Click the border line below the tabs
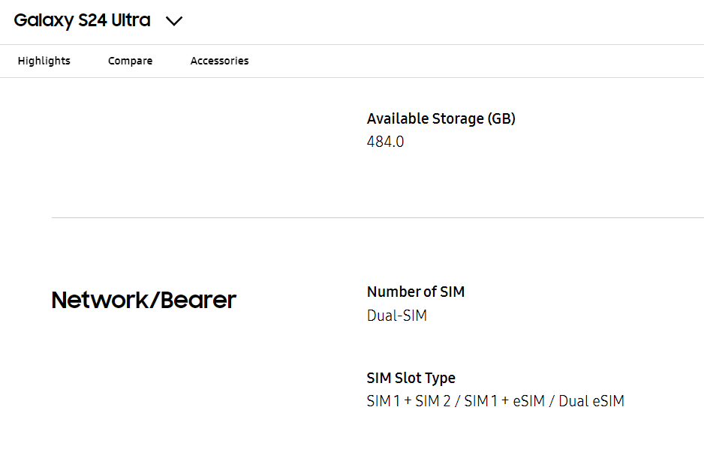 click(352, 77)
